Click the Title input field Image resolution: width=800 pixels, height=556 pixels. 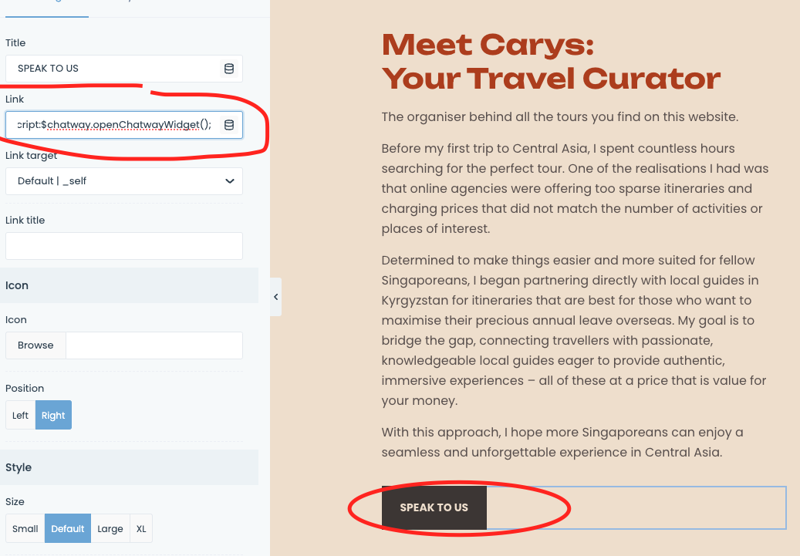pyautogui.click(x=124, y=69)
